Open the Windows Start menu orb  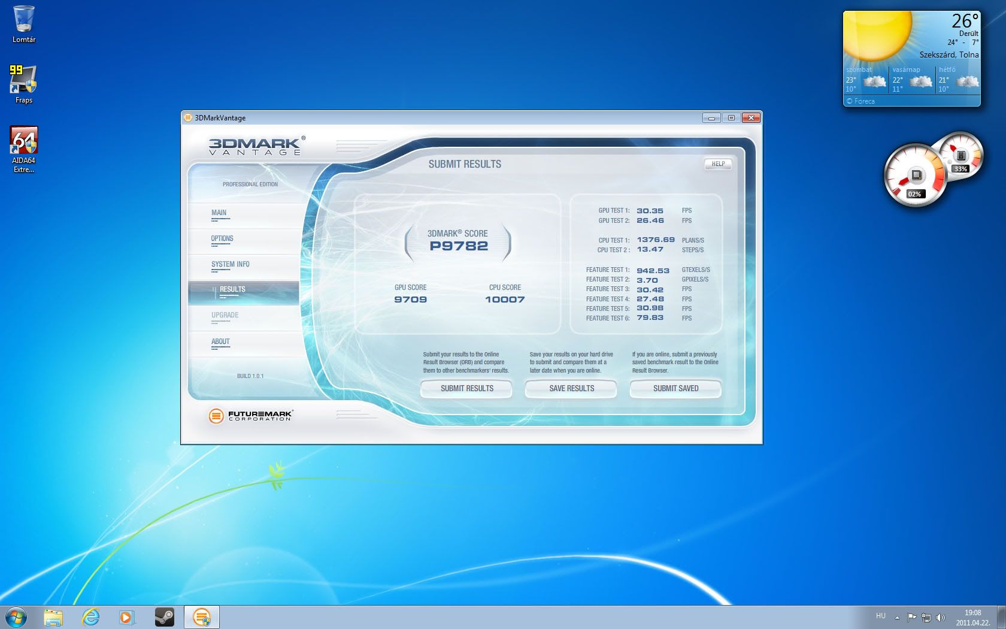16,617
